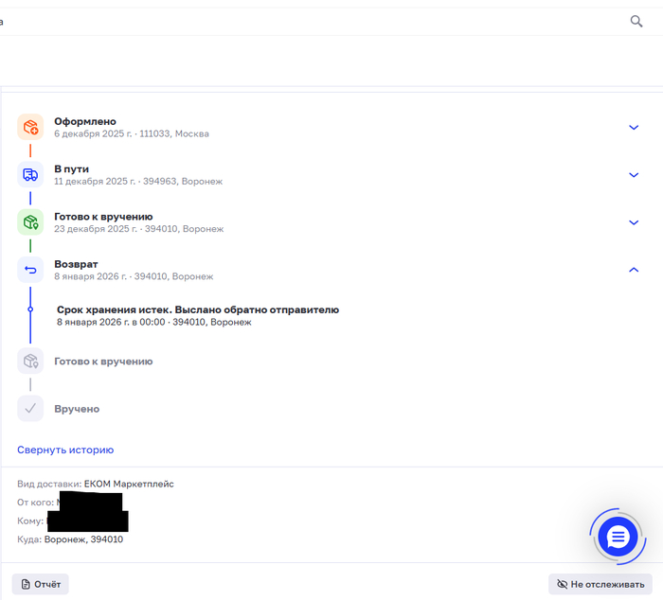Click the search magnifier icon
The image size is (663, 600).
click(636, 21)
